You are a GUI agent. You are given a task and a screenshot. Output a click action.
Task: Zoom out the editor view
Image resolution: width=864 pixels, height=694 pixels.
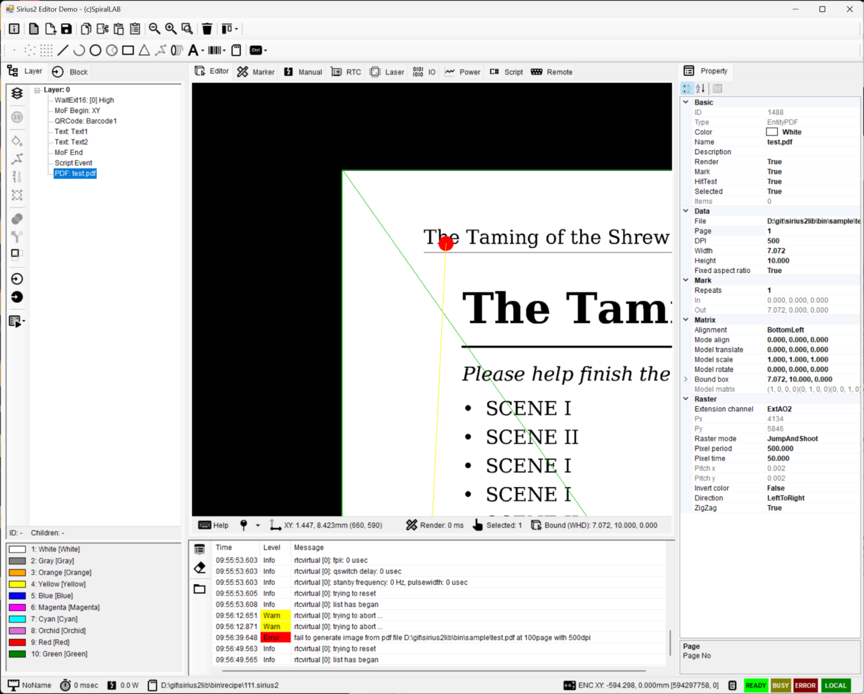pos(155,29)
